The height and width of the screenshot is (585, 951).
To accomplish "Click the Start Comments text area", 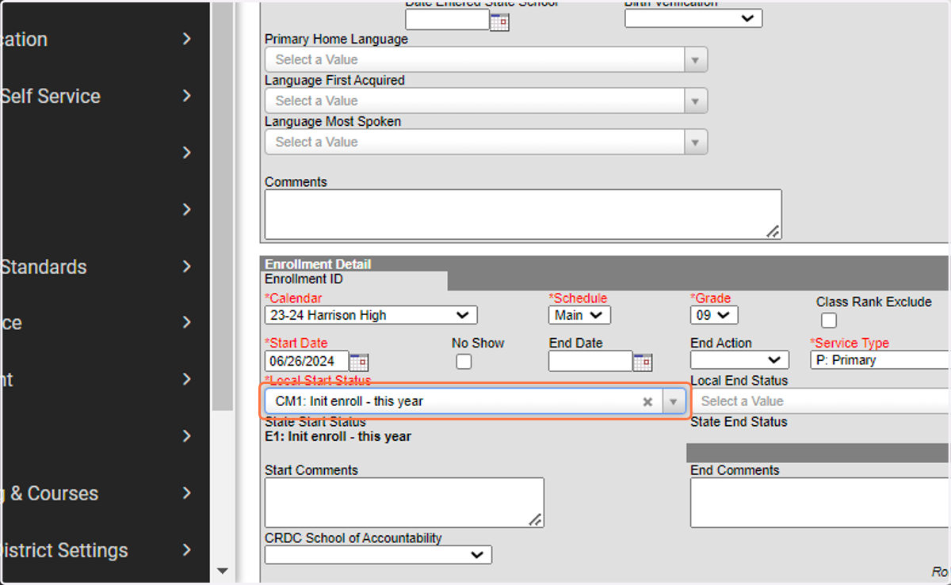I will (x=404, y=503).
